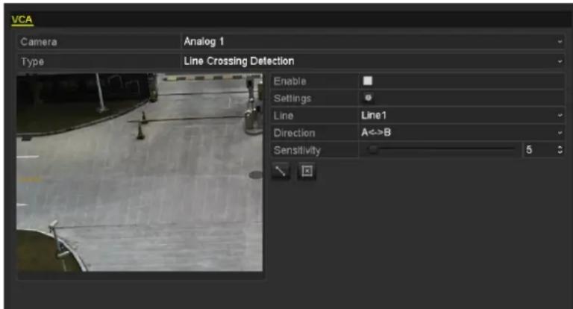
Task: Expand the Line dropdown showing Line1
Action: [x=462, y=116]
